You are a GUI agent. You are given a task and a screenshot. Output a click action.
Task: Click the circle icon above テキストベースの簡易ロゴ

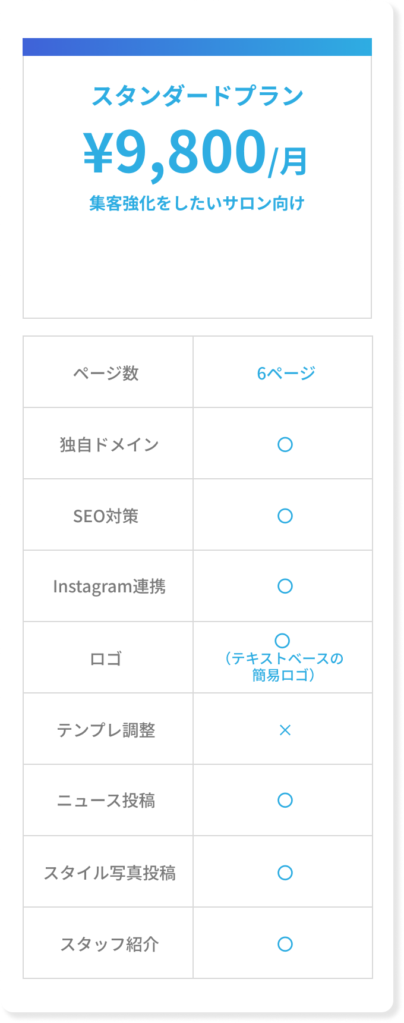(283, 641)
